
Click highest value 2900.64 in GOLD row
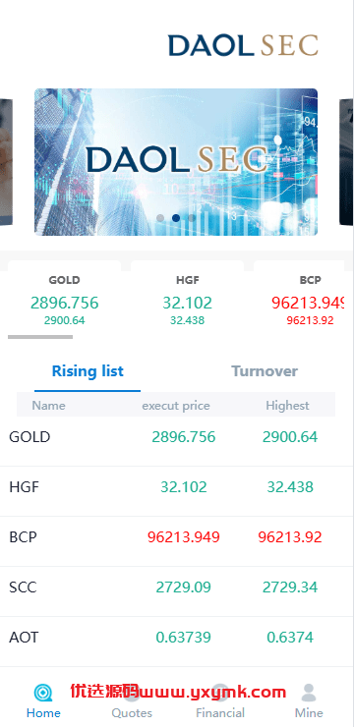click(290, 437)
